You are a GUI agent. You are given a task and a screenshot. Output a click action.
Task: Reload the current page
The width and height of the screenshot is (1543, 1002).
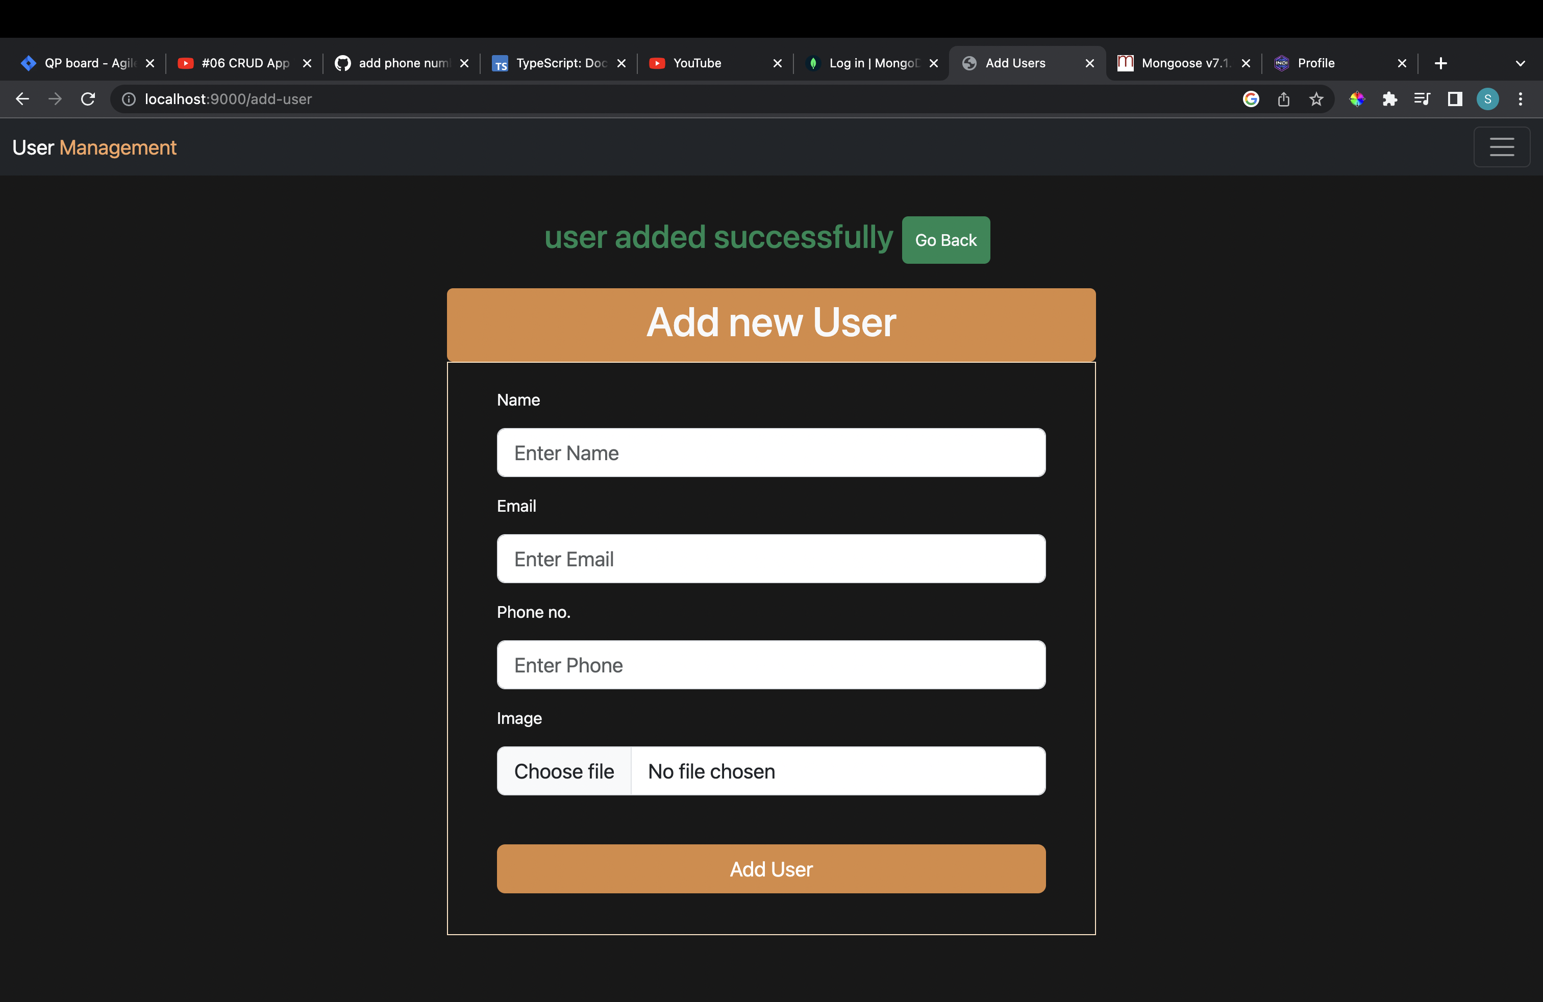pyautogui.click(x=88, y=99)
